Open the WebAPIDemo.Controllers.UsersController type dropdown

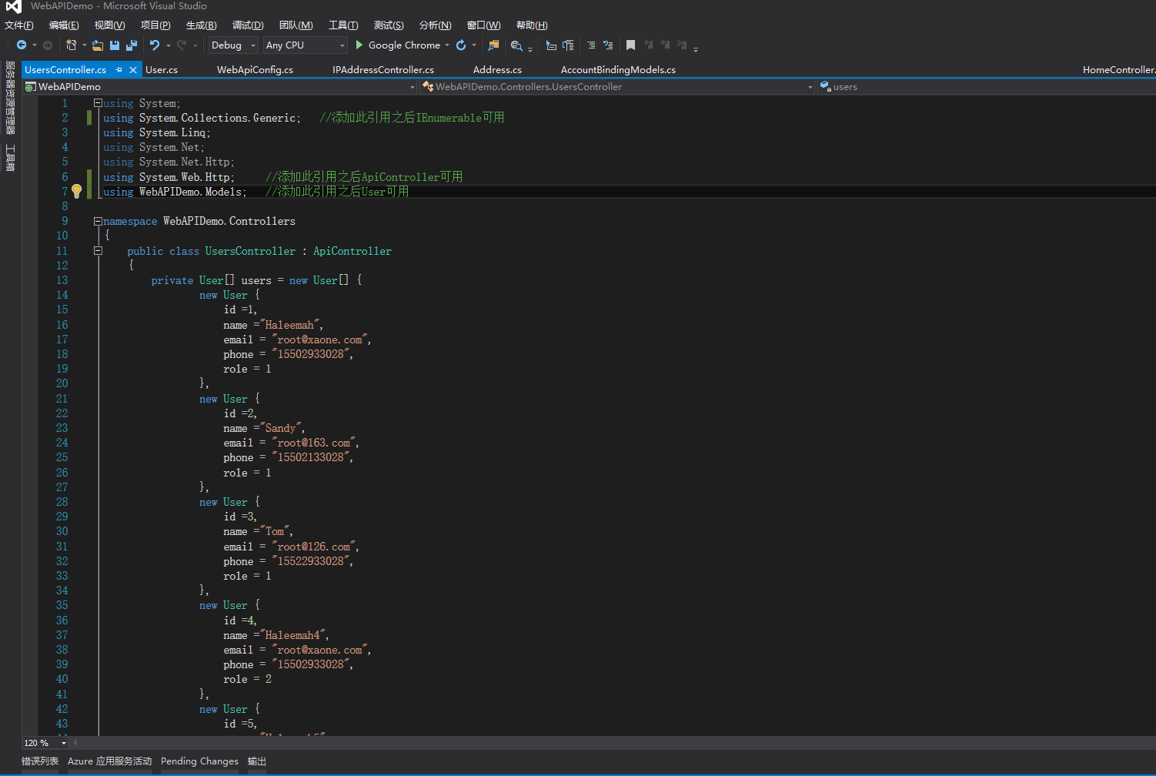pos(617,87)
